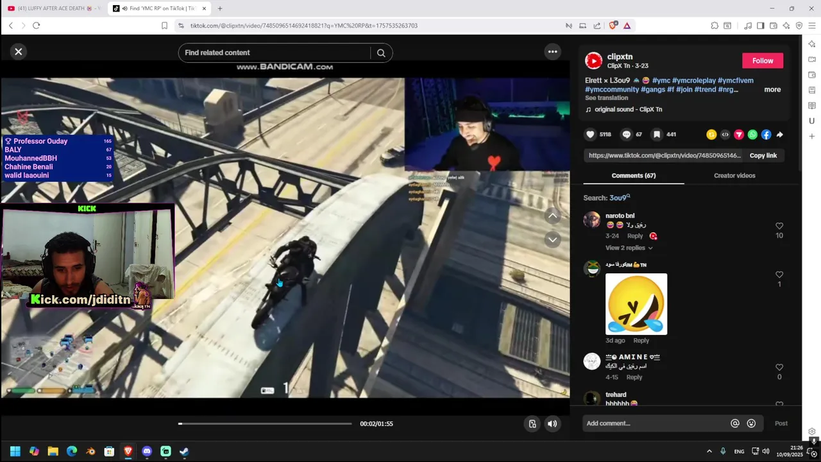
Task: Open the media control music note icon
Action: [x=748, y=26]
